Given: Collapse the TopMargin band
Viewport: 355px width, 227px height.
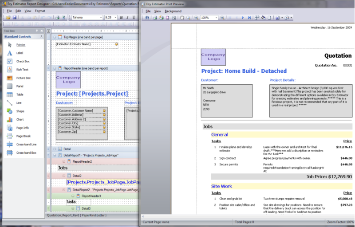Looking at the screenshot, I should (x=55, y=37).
